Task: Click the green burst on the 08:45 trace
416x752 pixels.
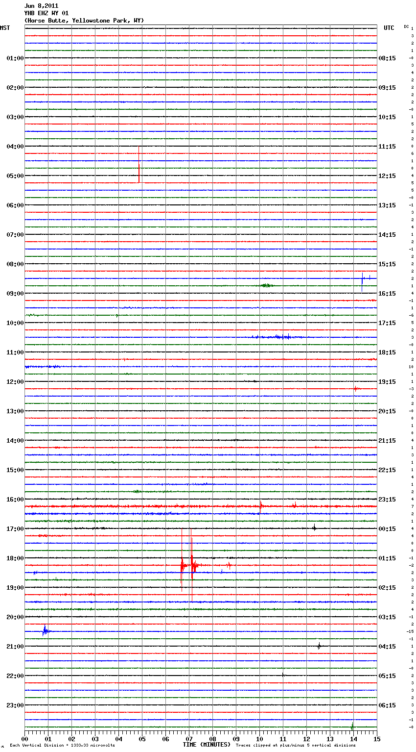Action: (x=267, y=285)
